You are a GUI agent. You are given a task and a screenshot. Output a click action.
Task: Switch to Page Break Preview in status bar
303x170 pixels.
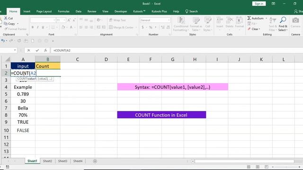coord(266,167)
